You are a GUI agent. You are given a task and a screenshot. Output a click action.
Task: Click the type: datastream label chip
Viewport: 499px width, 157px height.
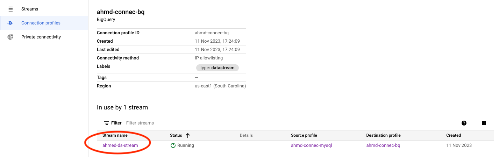tap(218, 68)
